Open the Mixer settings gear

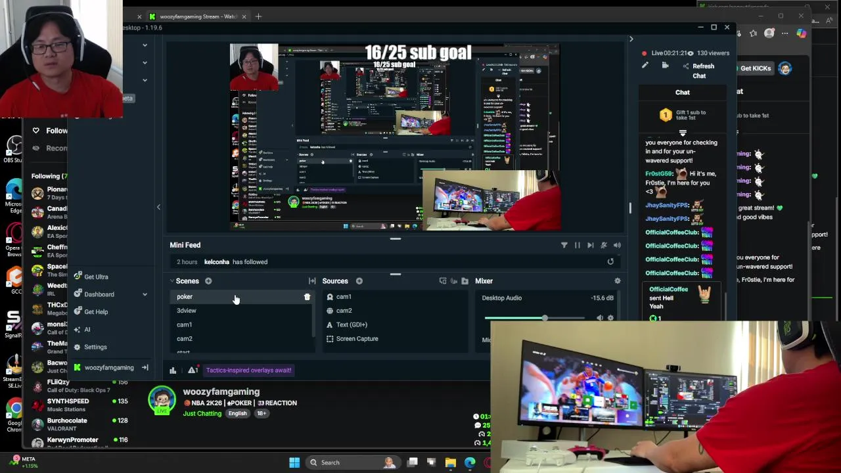pyautogui.click(x=617, y=281)
